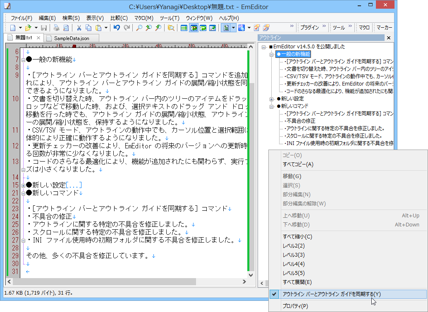This screenshot has width=428, height=312.
Task: Toggle Wrap by Characters toolbar icon
Action: pos(194,28)
